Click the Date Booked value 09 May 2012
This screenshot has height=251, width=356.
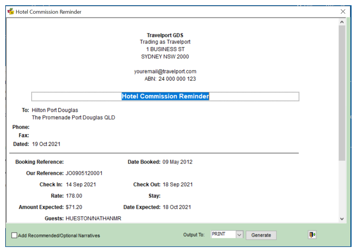178,162
